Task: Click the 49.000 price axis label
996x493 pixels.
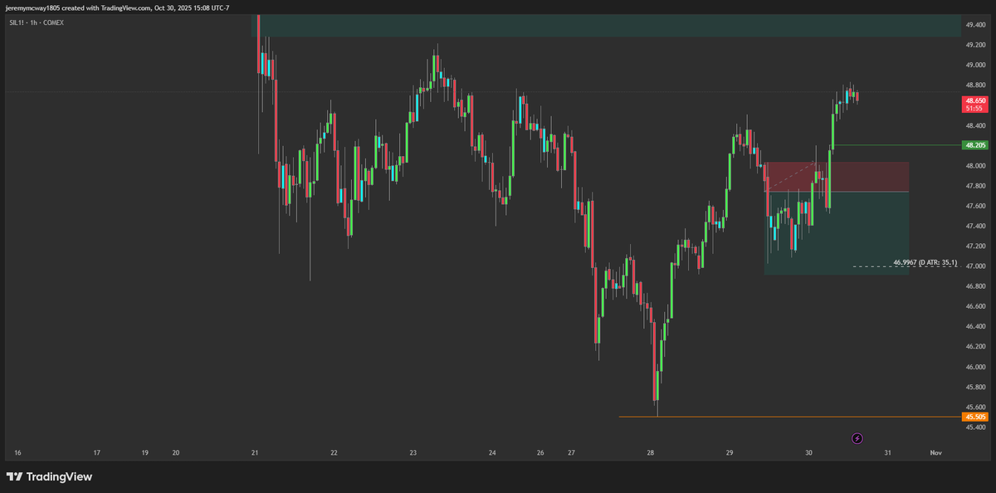Action: click(975, 65)
